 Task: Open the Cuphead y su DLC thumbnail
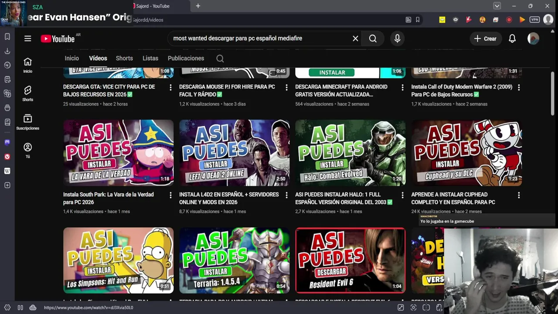tap(466, 153)
